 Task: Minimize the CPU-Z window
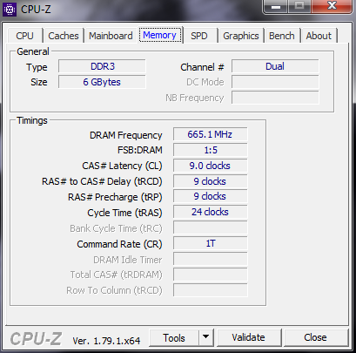point(275,6)
